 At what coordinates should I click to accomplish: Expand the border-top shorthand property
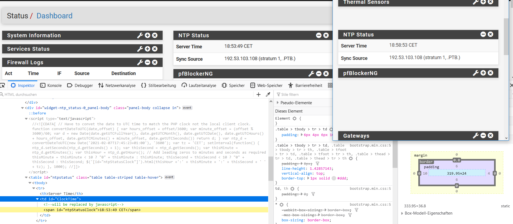coord(308,178)
